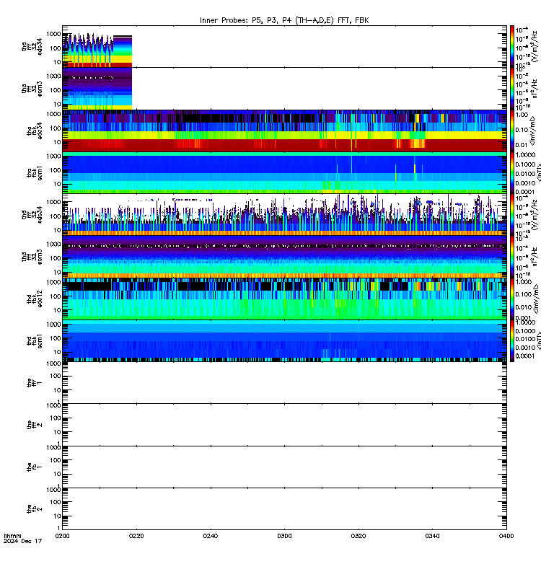Image resolution: width=541 pixels, height=577 pixels.
Task: Click inside the empty "the fff 1" panel
Action: pyautogui.click(x=284, y=383)
